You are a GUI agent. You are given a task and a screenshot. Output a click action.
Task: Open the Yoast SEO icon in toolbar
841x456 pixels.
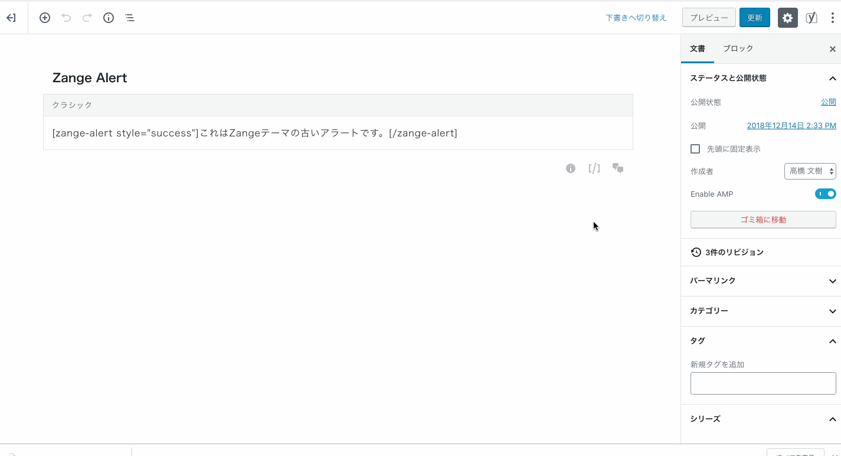pos(811,18)
